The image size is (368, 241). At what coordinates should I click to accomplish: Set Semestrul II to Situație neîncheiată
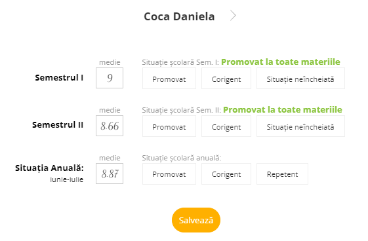pyautogui.click(x=300, y=126)
